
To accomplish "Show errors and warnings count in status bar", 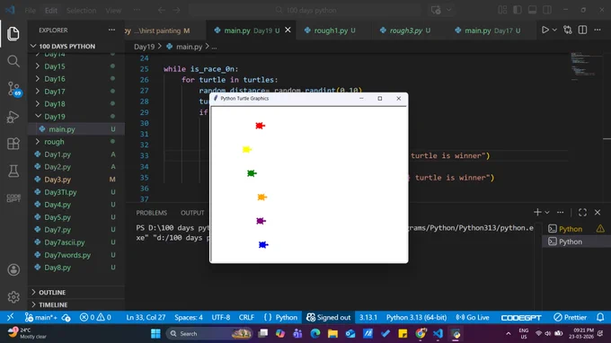I will pyautogui.click(x=95, y=318).
